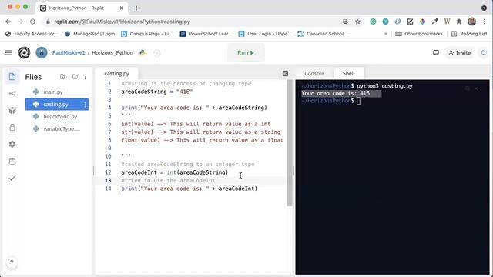Expand hidden bookmarks chevron
The image size is (493, 277).
[x=386, y=34]
